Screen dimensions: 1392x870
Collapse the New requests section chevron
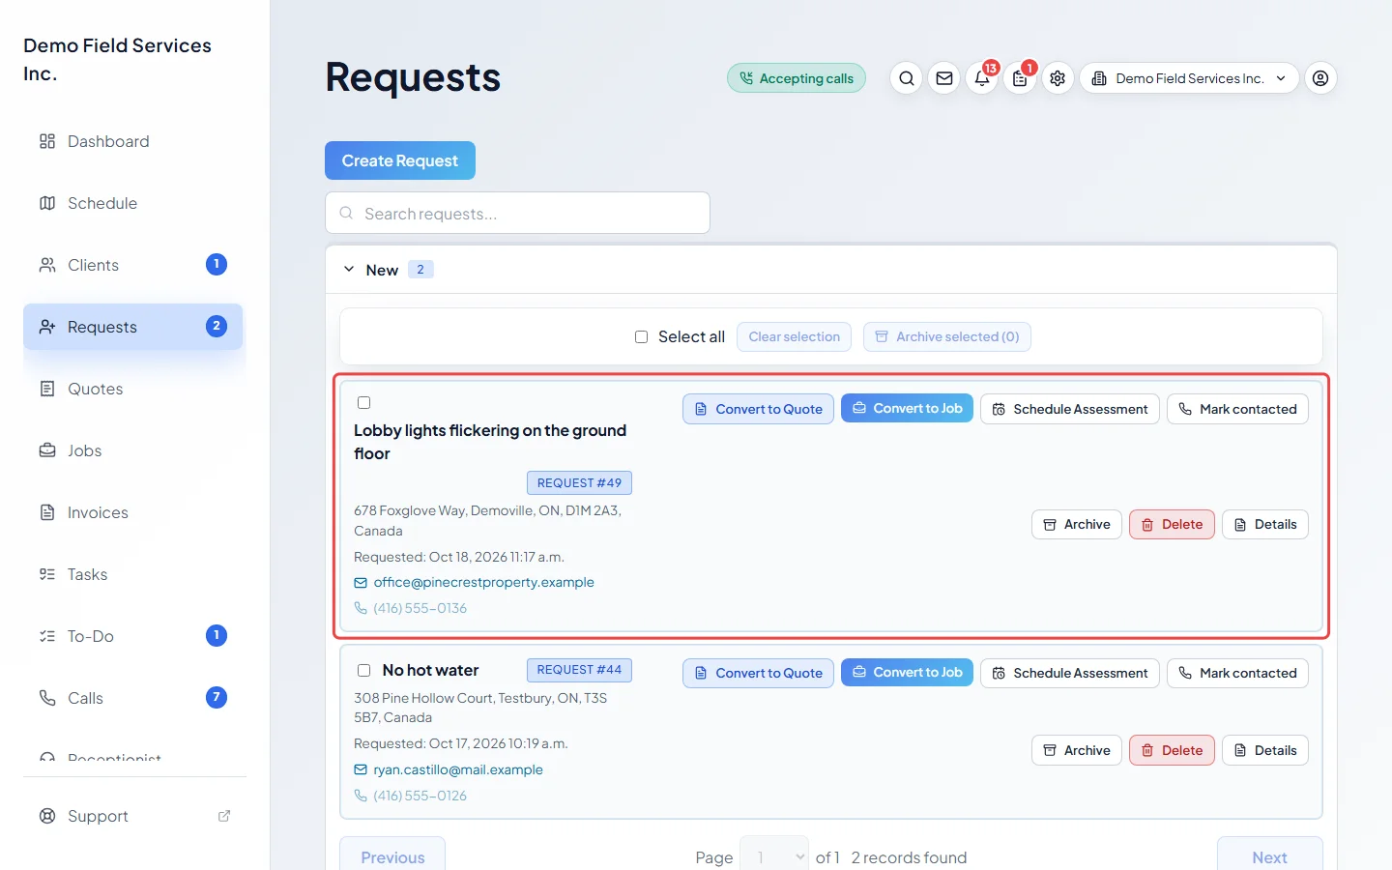pos(349,270)
